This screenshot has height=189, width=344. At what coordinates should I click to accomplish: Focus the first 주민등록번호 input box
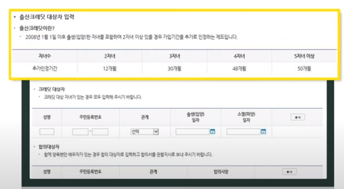coord(81,131)
